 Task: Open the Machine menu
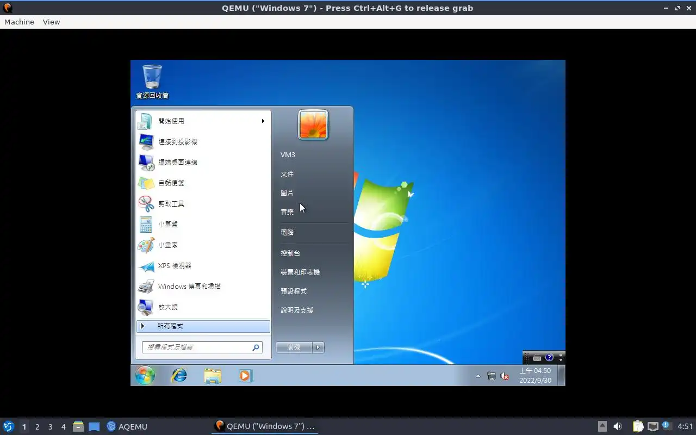19,22
